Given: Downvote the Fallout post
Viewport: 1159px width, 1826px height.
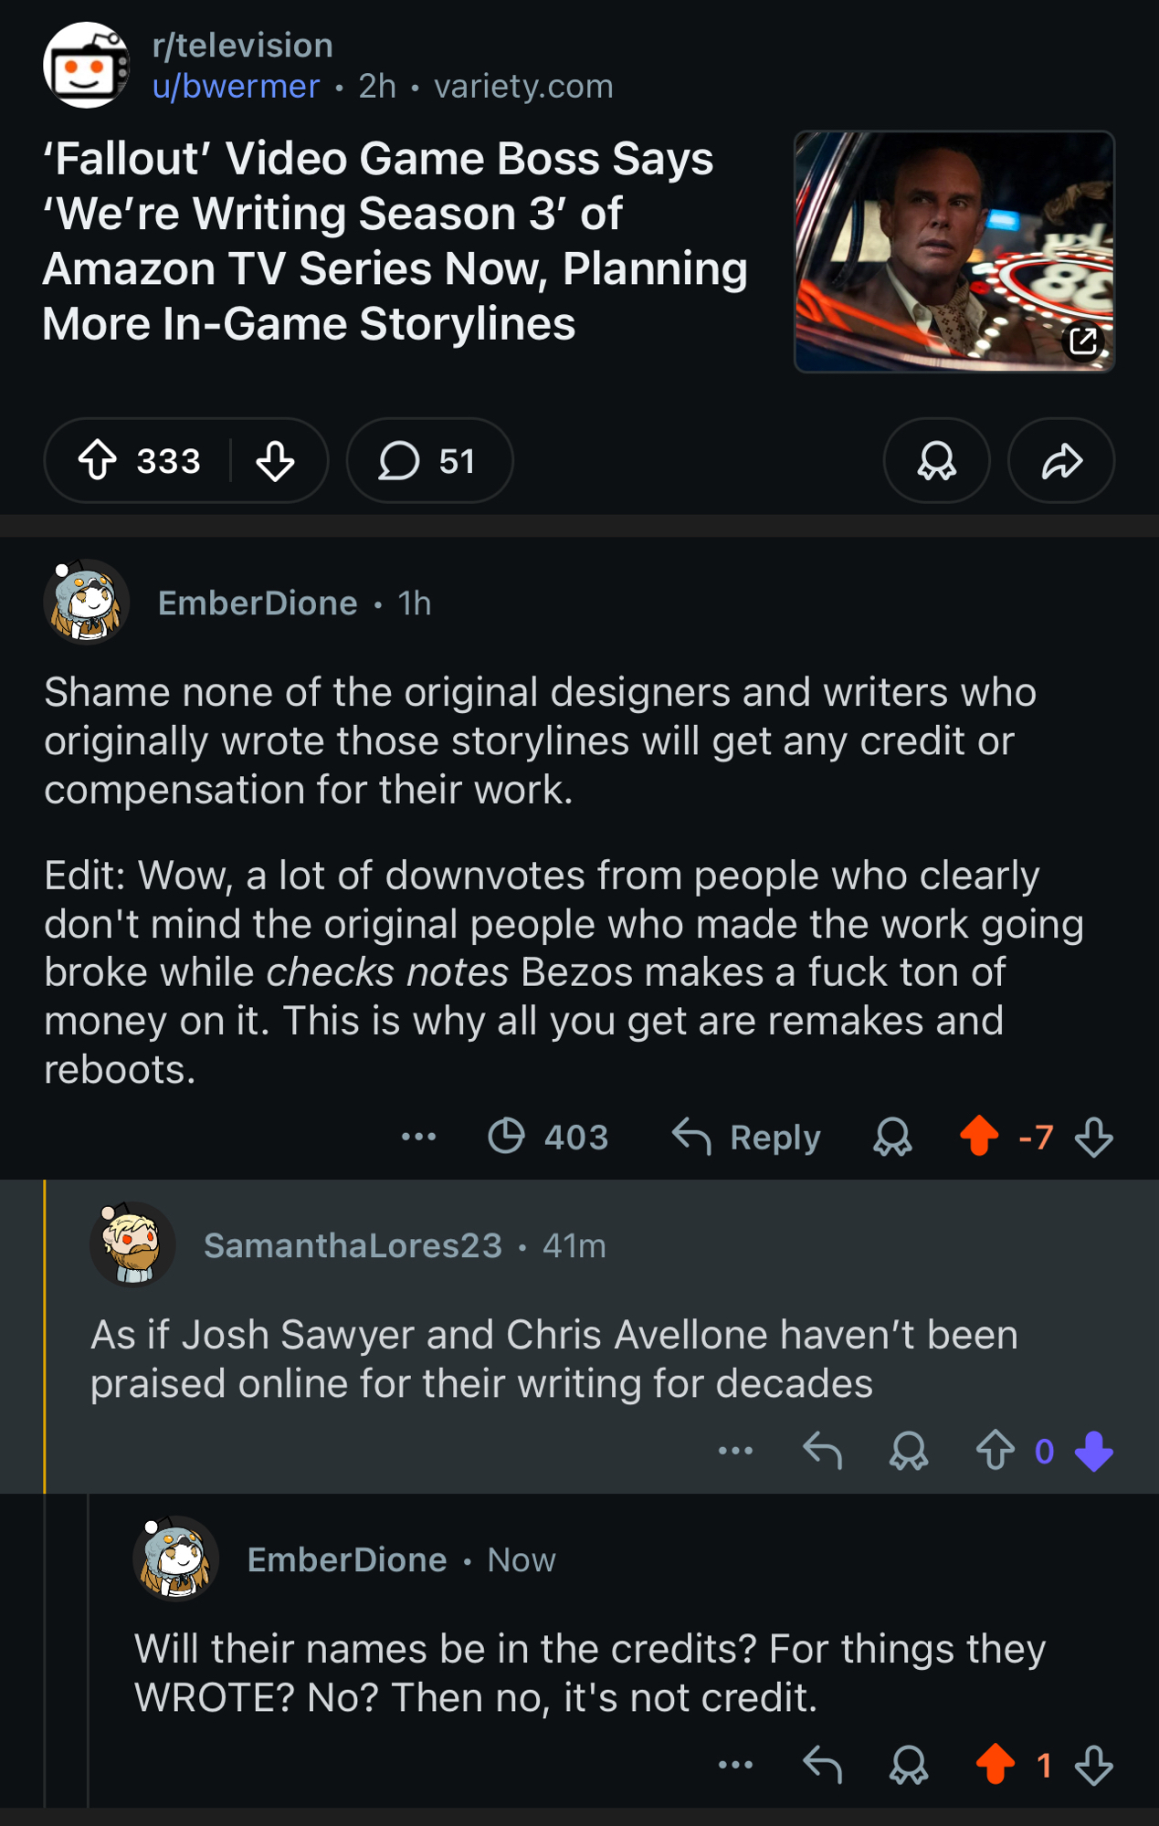Looking at the screenshot, I should point(275,460).
